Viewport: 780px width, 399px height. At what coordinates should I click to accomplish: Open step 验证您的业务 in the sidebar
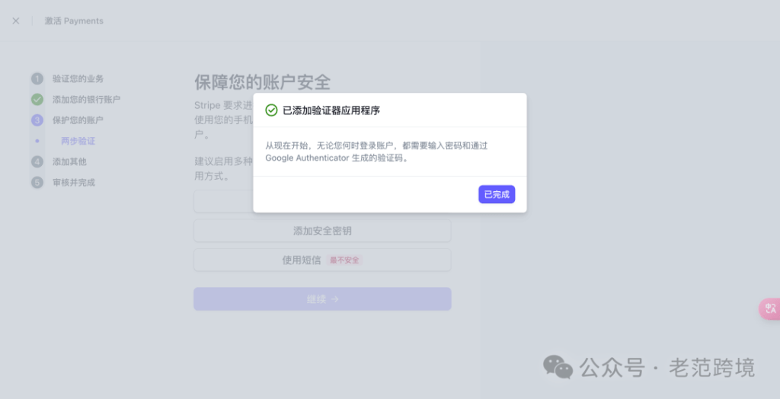tap(78, 78)
